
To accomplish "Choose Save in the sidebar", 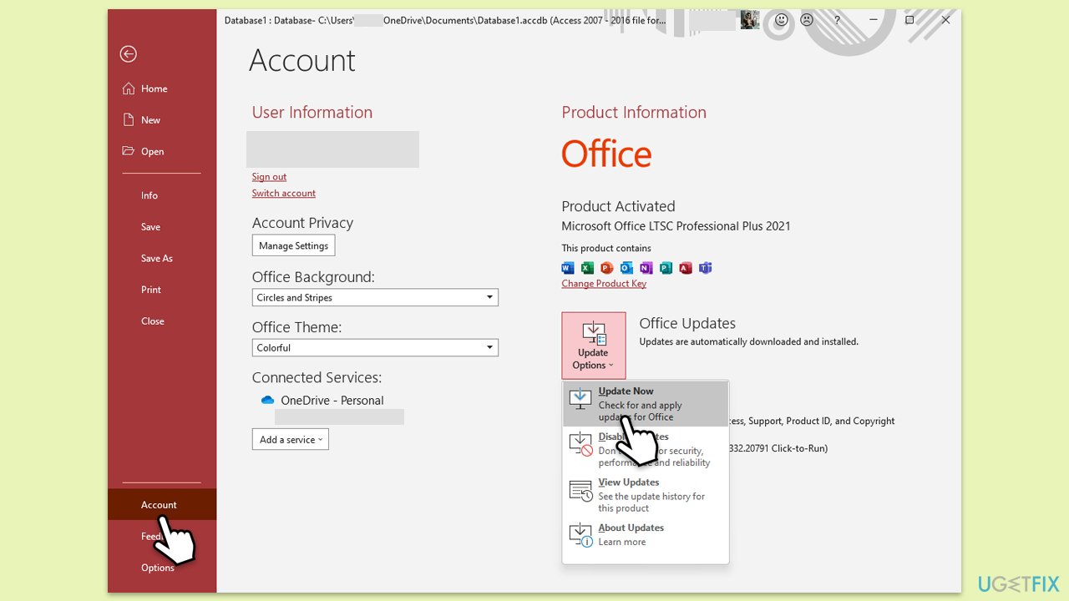I will click(162, 227).
